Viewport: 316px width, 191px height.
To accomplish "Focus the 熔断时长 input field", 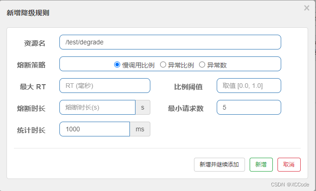I will tap(97, 107).
